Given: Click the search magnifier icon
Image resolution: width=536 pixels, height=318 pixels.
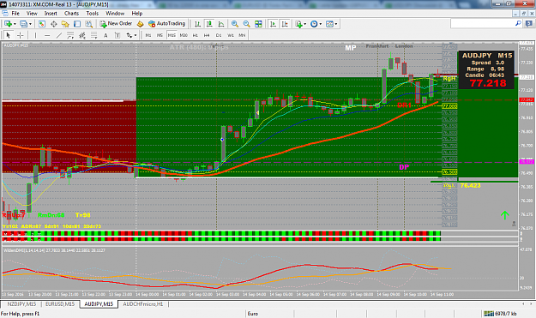Looking at the screenshot, I should coord(518,23).
